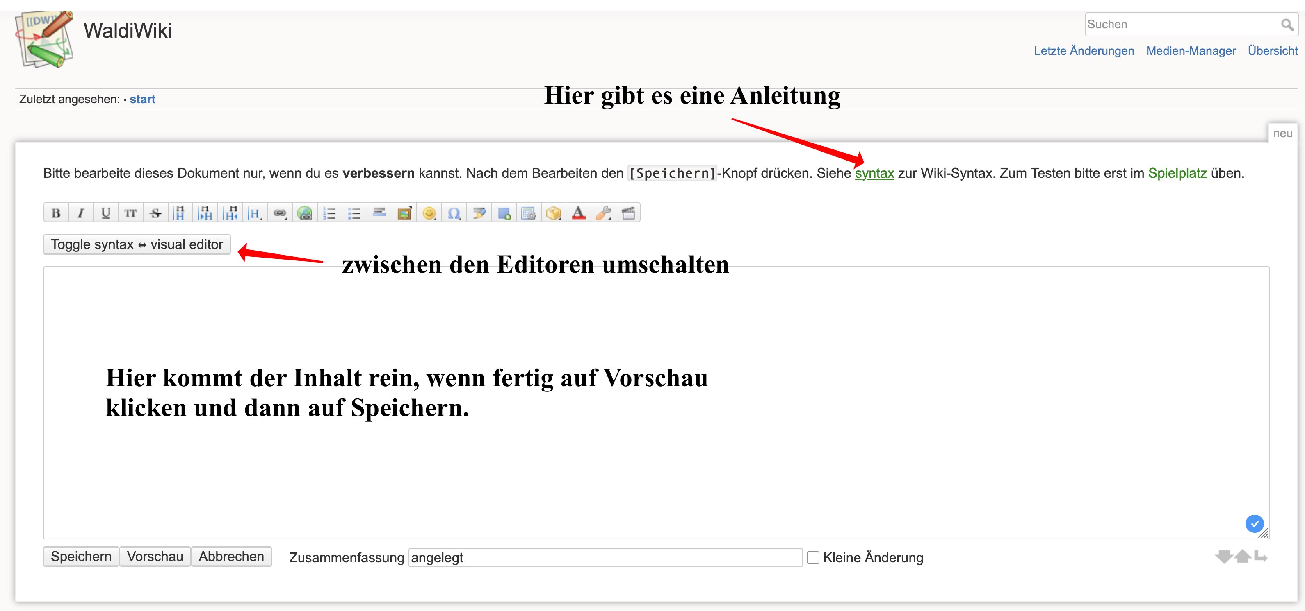Open the red text color picker
This screenshot has height=611, width=1305.
(579, 213)
